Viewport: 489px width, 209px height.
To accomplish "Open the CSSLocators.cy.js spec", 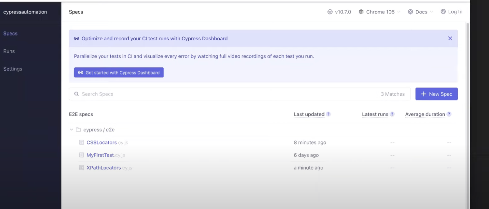I will (x=107, y=143).
